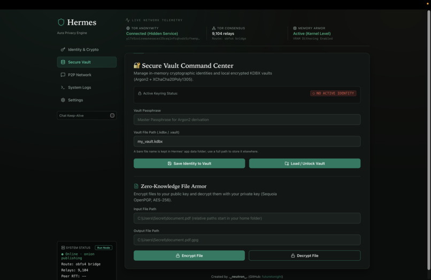Click the terminal prompt icon beside System Logs
This screenshot has width=431, height=280.
point(63,88)
